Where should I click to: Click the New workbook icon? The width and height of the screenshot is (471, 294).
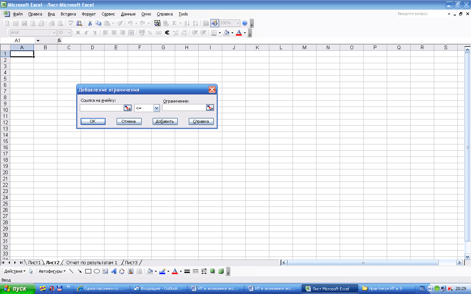pyautogui.click(x=7, y=23)
